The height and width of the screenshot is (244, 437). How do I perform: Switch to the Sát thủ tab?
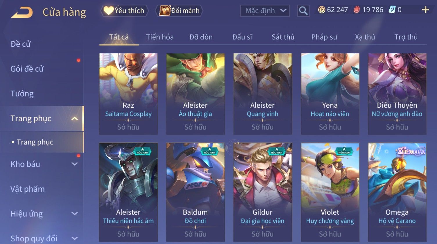point(283,37)
